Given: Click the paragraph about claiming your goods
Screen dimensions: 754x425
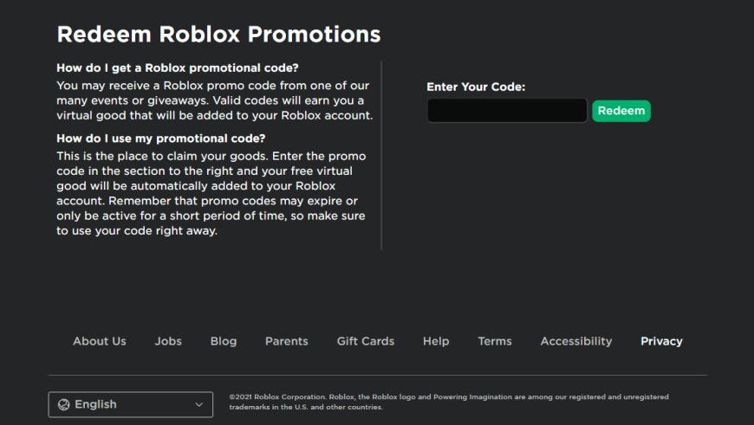Looking at the screenshot, I should coord(211,193).
